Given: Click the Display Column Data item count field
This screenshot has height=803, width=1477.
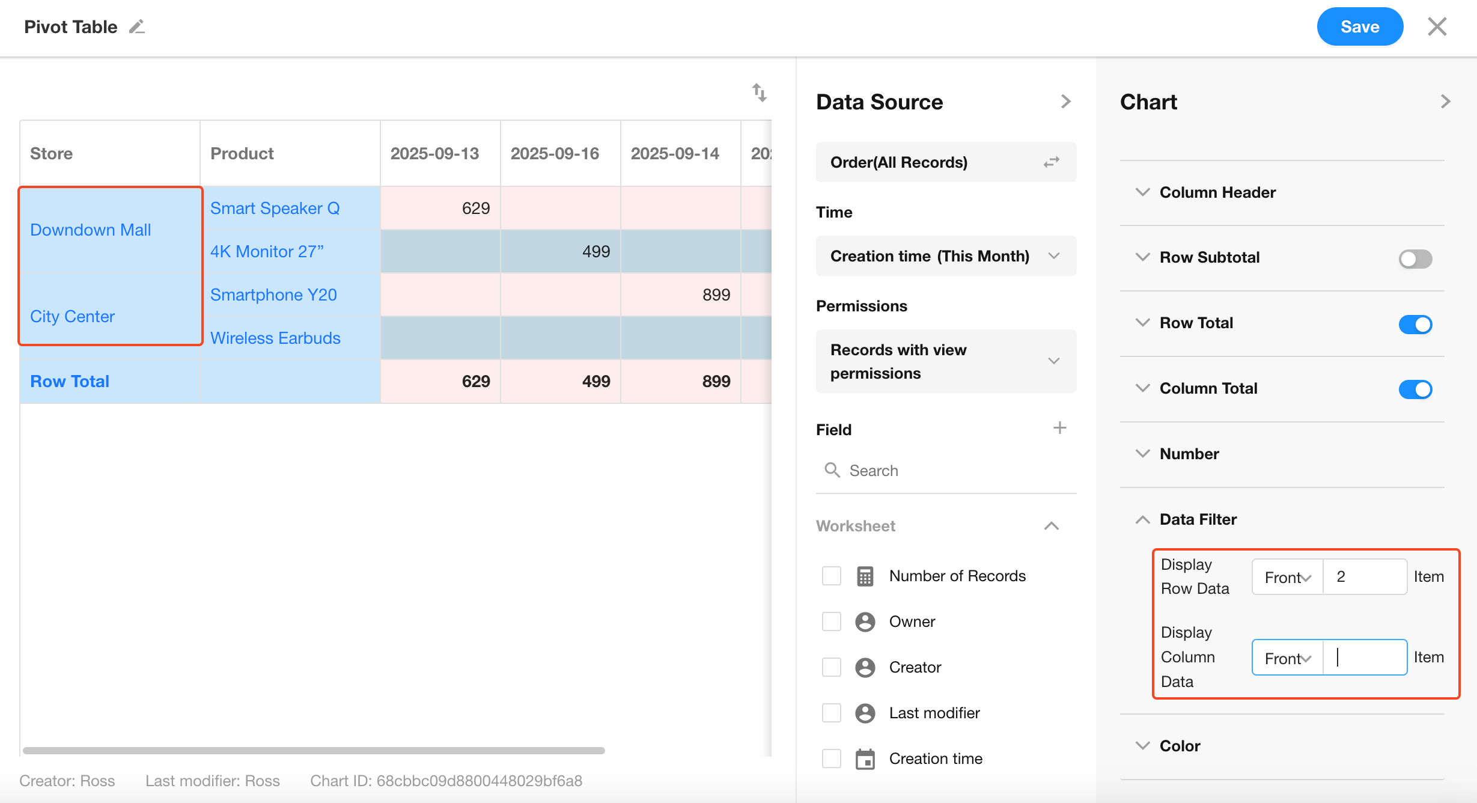Looking at the screenshot, I should pyautogui.click(x=1364, y=658).
